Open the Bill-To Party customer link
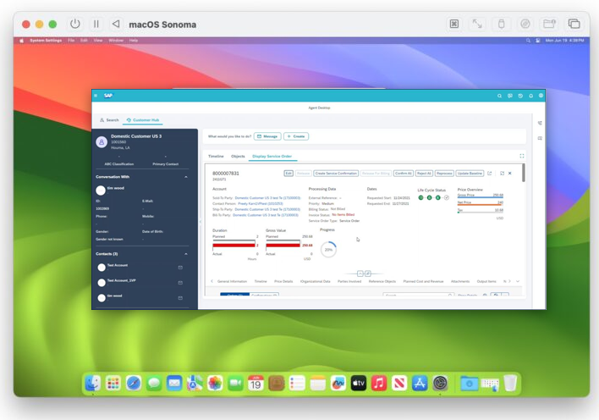Viewport: 599px width, 420px height. click(x=266, y=215)
